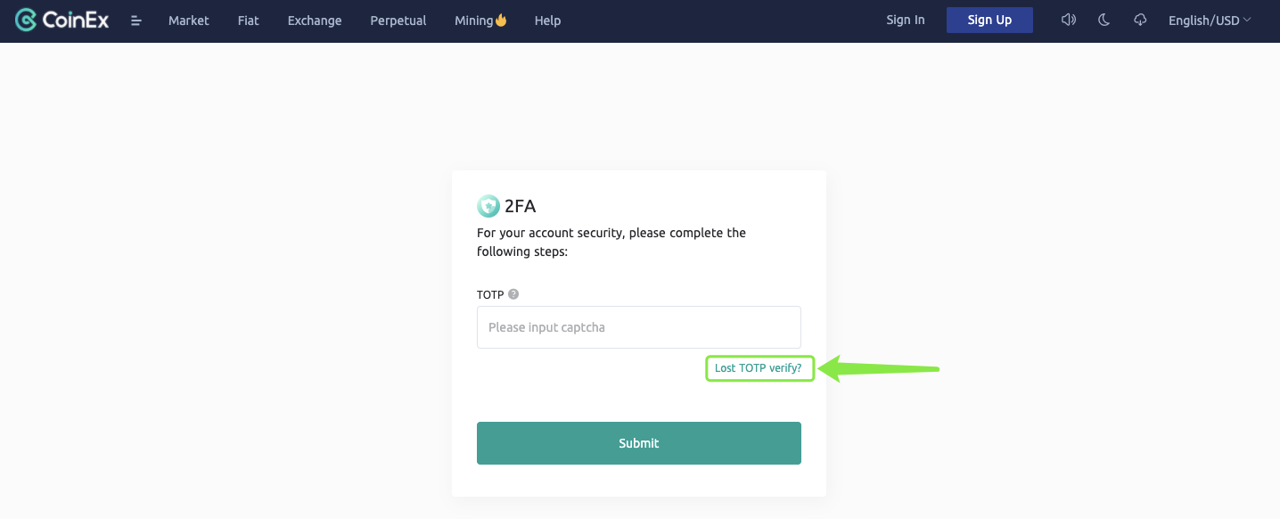Image resolution: width=1280 pixels, height=519 pixels.
Task: Open the hamburger menu icon
Action: click(136, 21)
